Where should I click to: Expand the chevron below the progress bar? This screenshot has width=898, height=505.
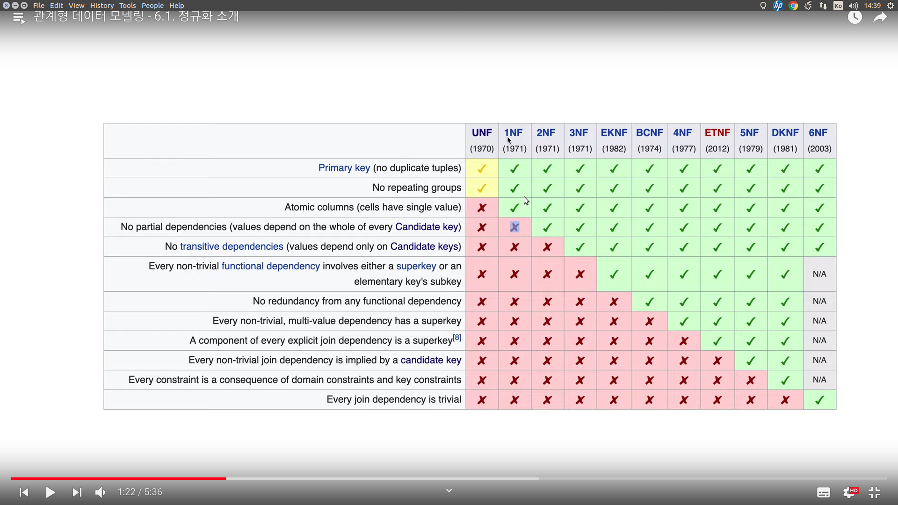pyautogui.click(x=449, y=491)
